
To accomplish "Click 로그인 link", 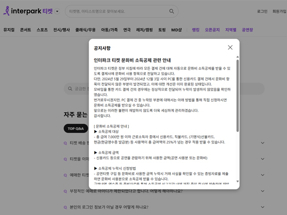I will (262, 12).
